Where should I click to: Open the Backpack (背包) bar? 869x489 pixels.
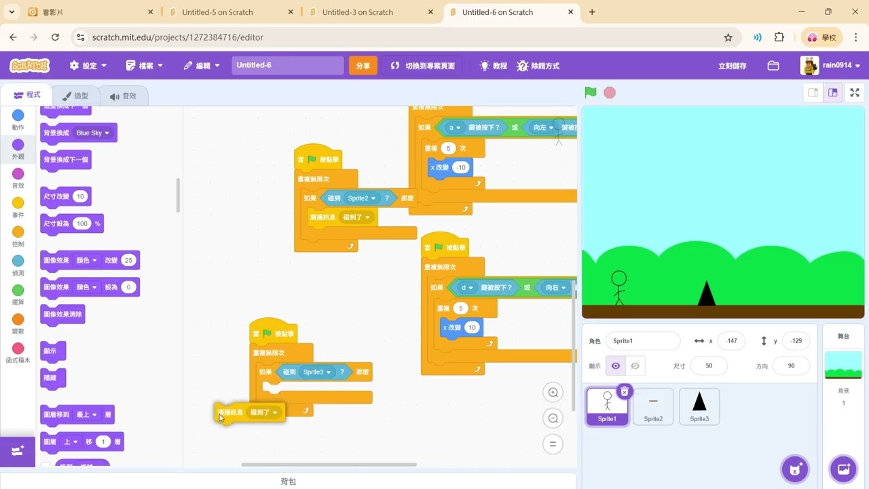[288, 481]
